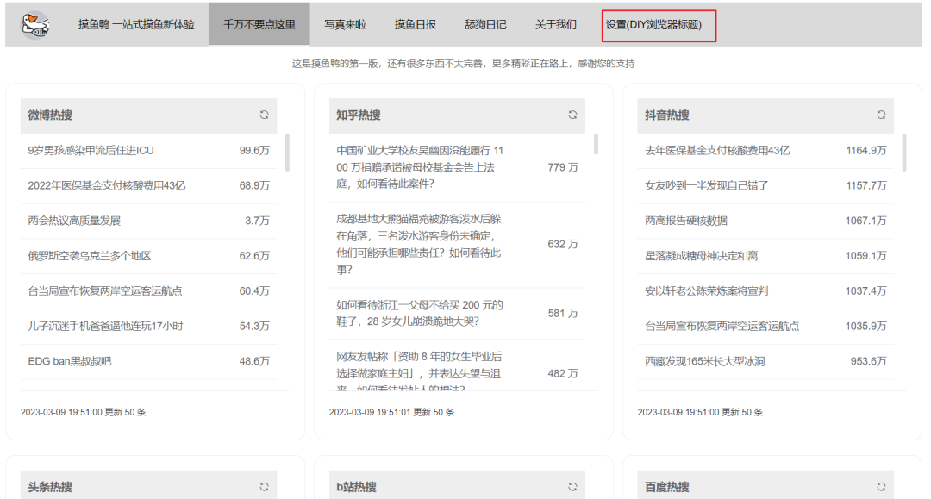931x499 pixels.
Task: Click the duck logo icon
Action: pyautogui.click(x=35, y=25)
